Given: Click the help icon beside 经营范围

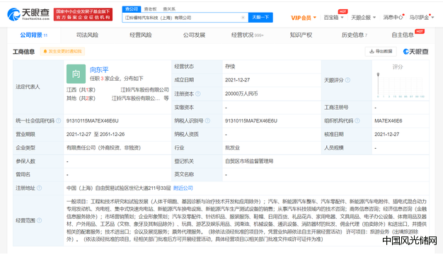Looking at the screenshot, I should click(39, 220).
